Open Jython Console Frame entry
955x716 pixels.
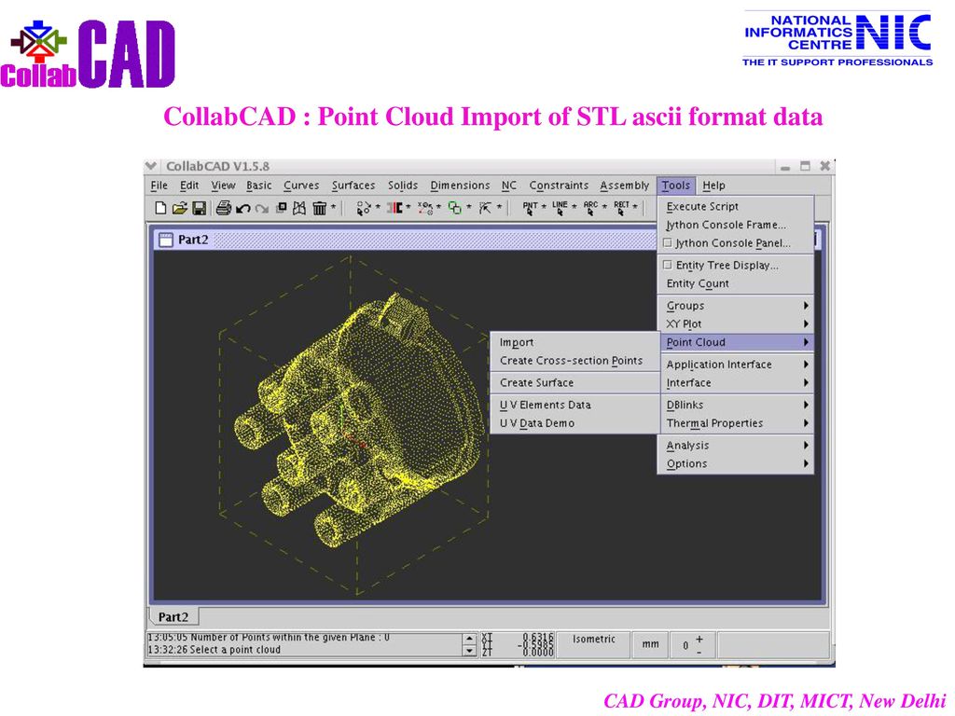coord(736,225)
